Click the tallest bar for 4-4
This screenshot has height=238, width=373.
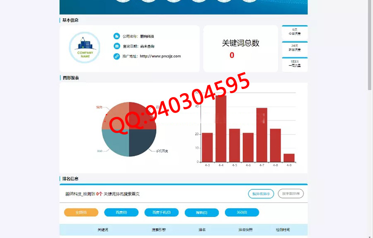pyautogui.click(x=221, y=128)
